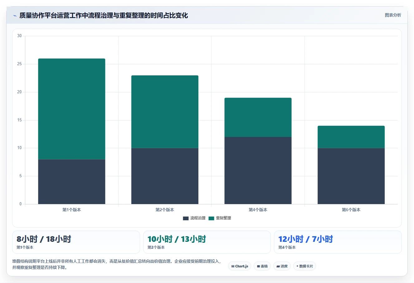Click the small icon before the chart title
Screen dimensions: 414x283
(15, 16)
